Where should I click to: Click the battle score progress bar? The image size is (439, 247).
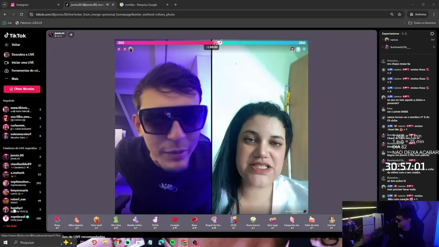pos(211,43)
